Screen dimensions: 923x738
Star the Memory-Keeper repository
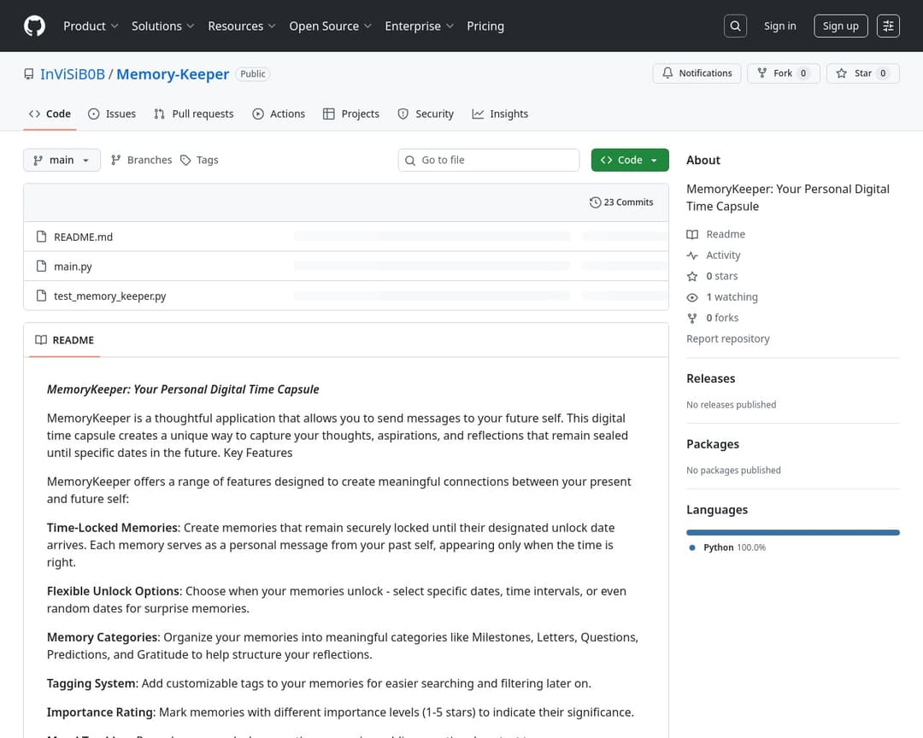pos(862,73)
